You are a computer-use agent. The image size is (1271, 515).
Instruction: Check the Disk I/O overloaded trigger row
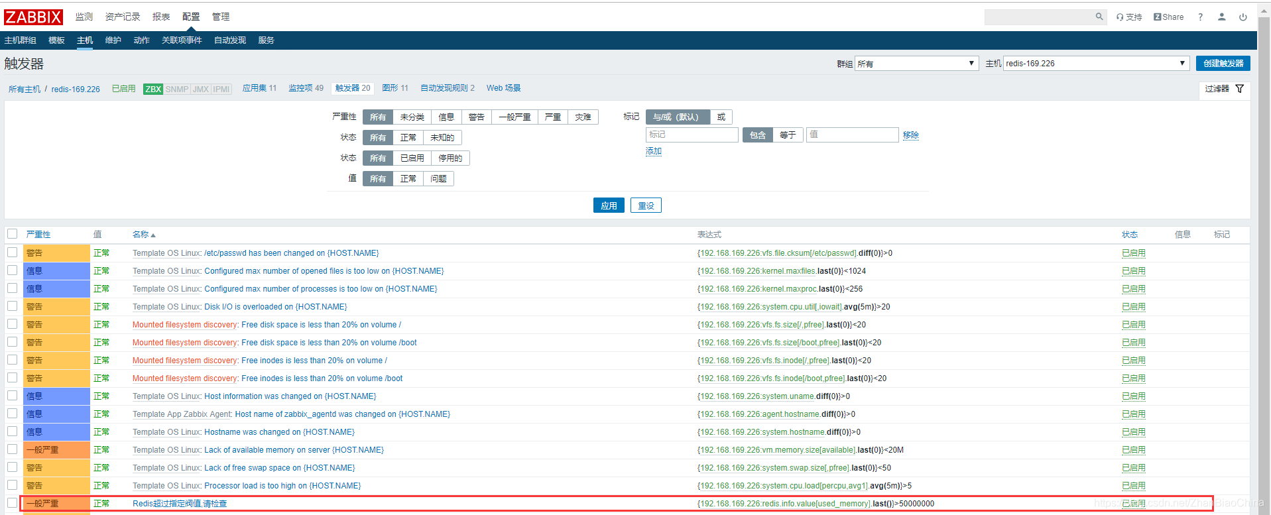(12, 306)
